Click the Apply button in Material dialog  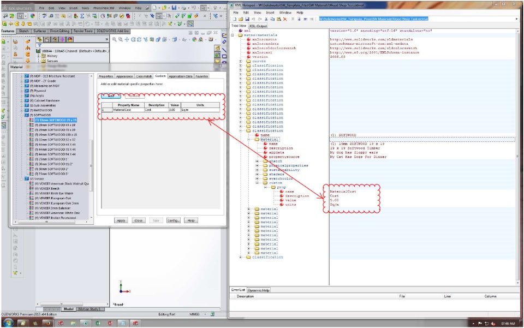[x=121, y=220]
